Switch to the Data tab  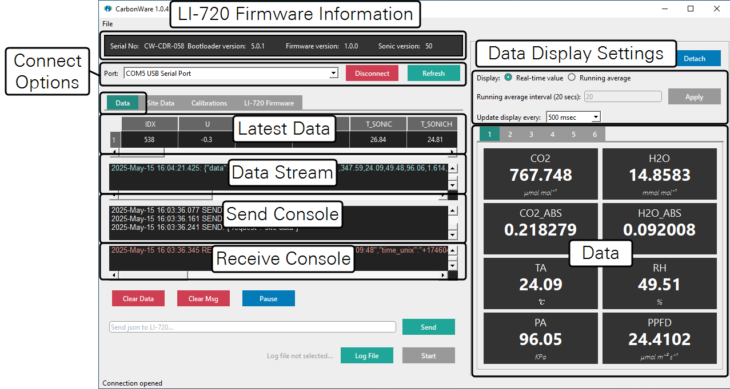click(x=123, y=103)
